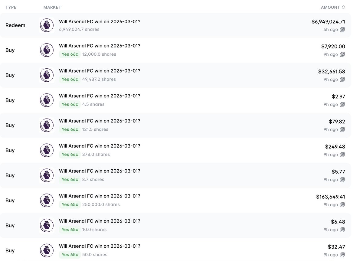Image resolution: width=363 pixels, height=261 pixels.
Task: Open Arsenal market title in $7,920.00 row
Action: 100,46
